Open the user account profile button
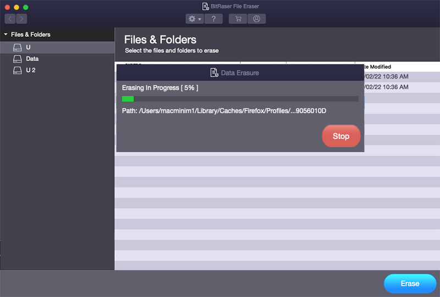440x297 pixels. (256, 19)
